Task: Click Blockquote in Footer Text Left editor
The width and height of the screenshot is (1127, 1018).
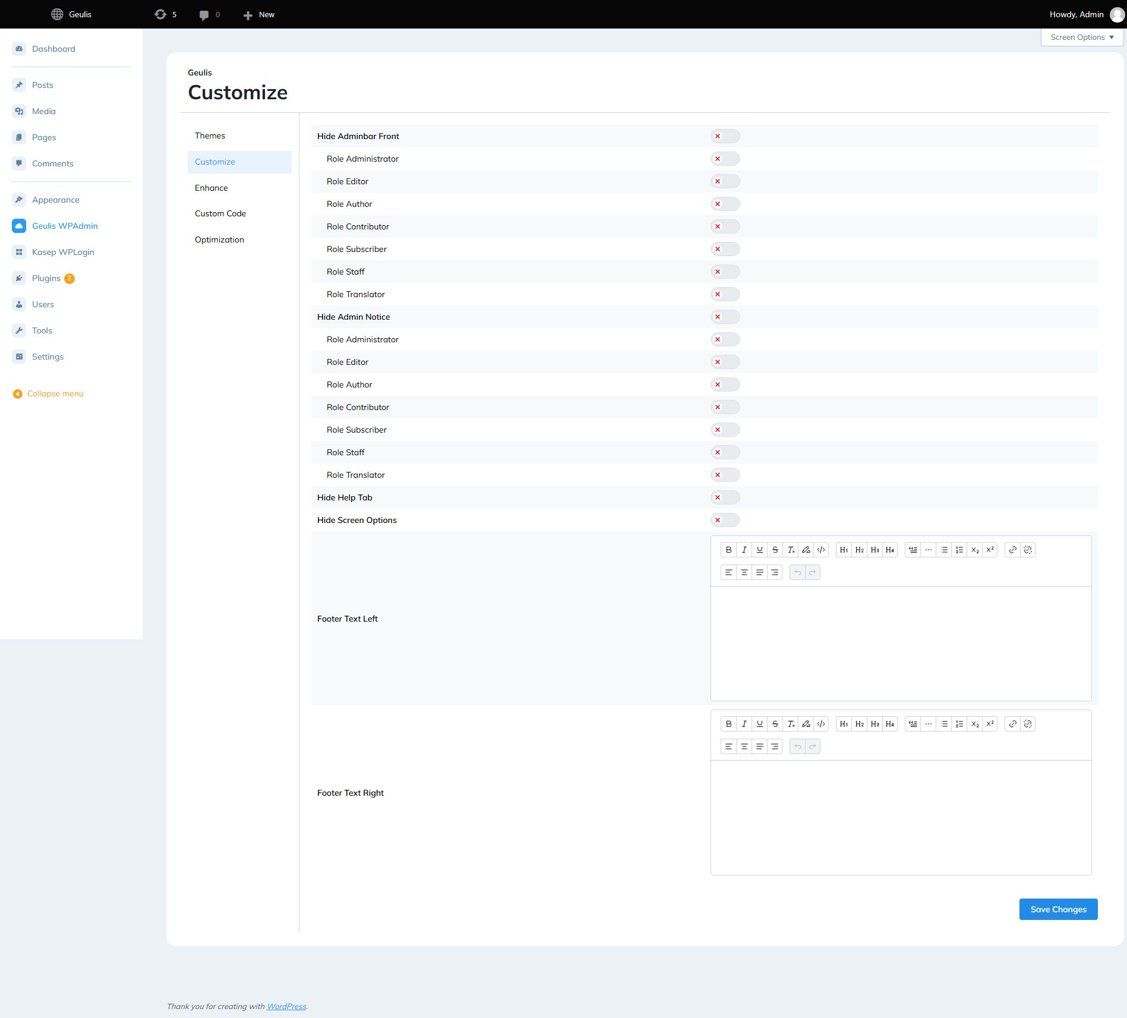Action: point(913,550)
